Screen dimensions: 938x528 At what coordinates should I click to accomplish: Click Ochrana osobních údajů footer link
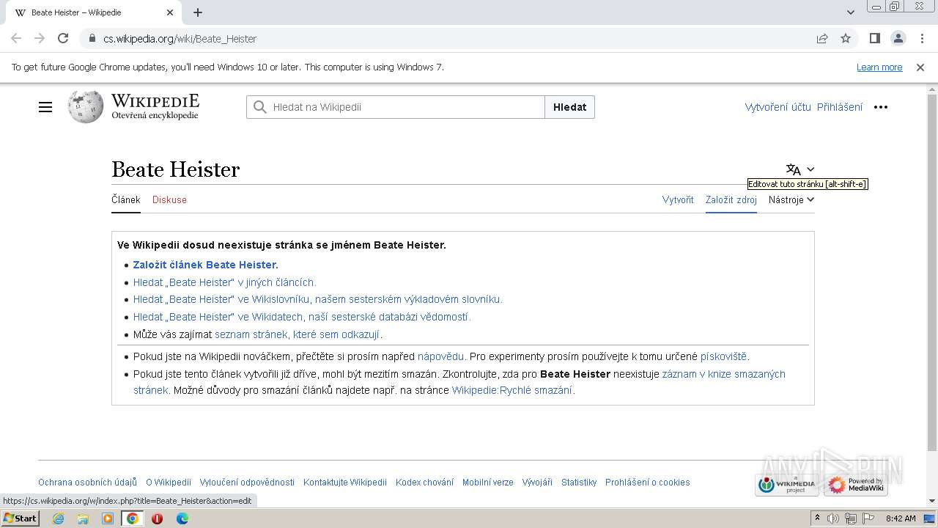click(87, 482)
